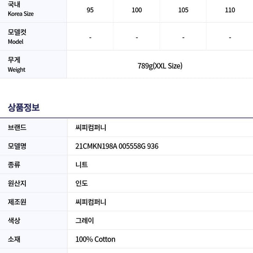Click the 소재 label
Screen dimensions: 253x253
(x=14, y=239)
